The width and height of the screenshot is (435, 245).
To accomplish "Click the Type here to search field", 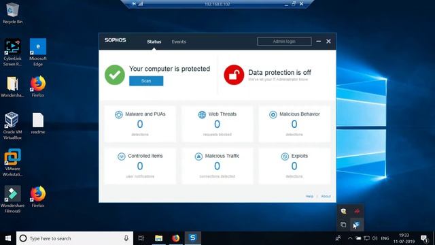I will click(75, 238).
